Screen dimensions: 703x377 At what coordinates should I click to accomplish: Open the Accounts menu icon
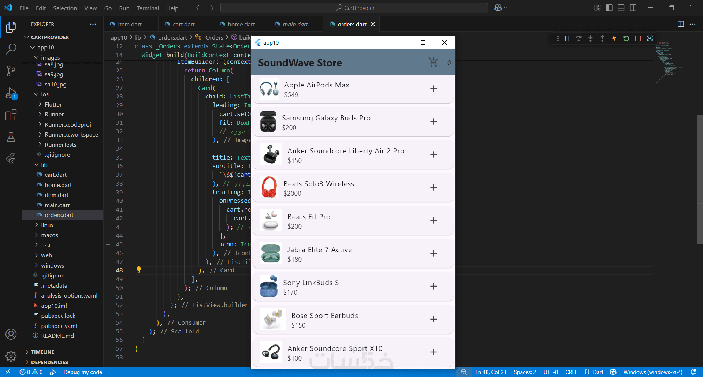[11, 334]
